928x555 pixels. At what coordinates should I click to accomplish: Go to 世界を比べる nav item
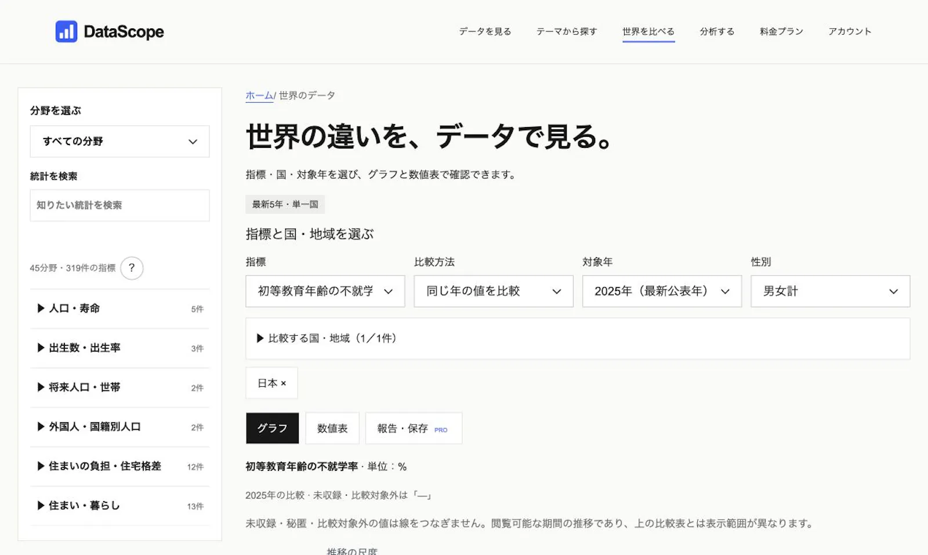(648, 31)
